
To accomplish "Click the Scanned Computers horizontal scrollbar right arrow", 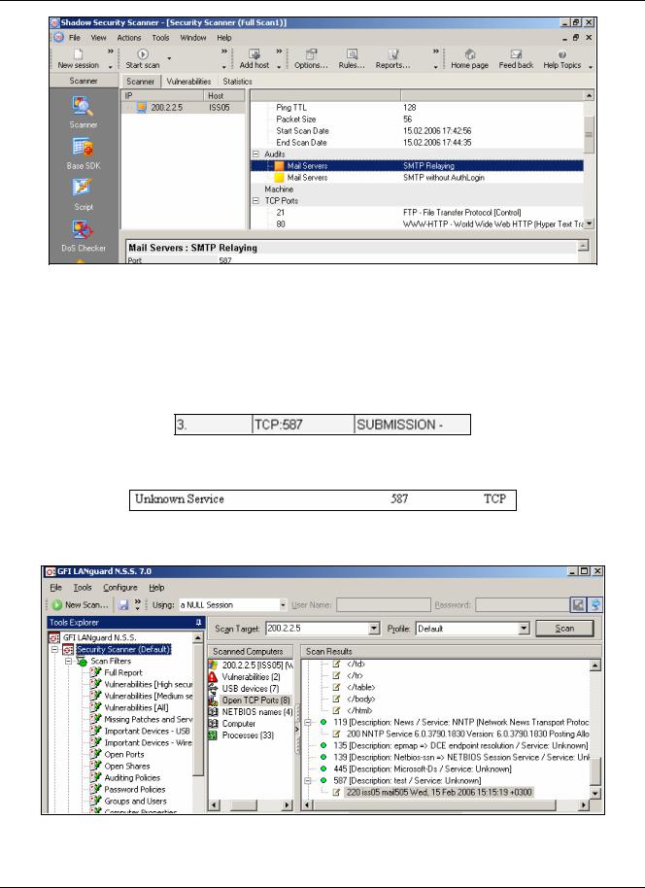I will [288, 804].
